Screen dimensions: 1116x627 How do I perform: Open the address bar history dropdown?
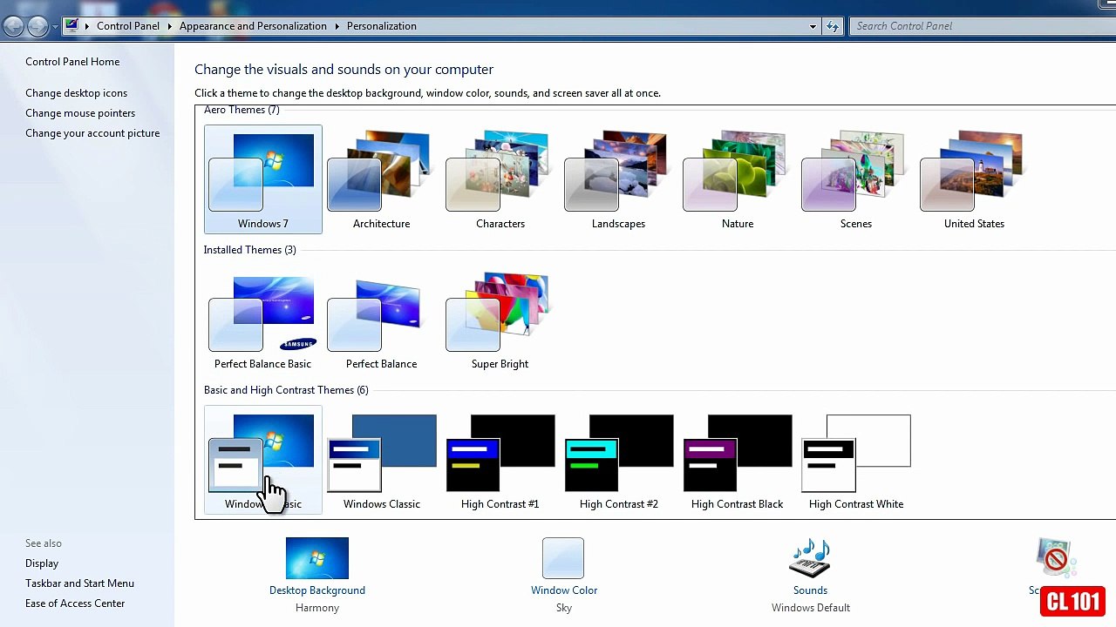click(813, 26)
